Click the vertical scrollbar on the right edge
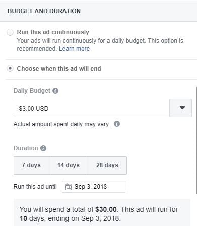 click(196, 140)
